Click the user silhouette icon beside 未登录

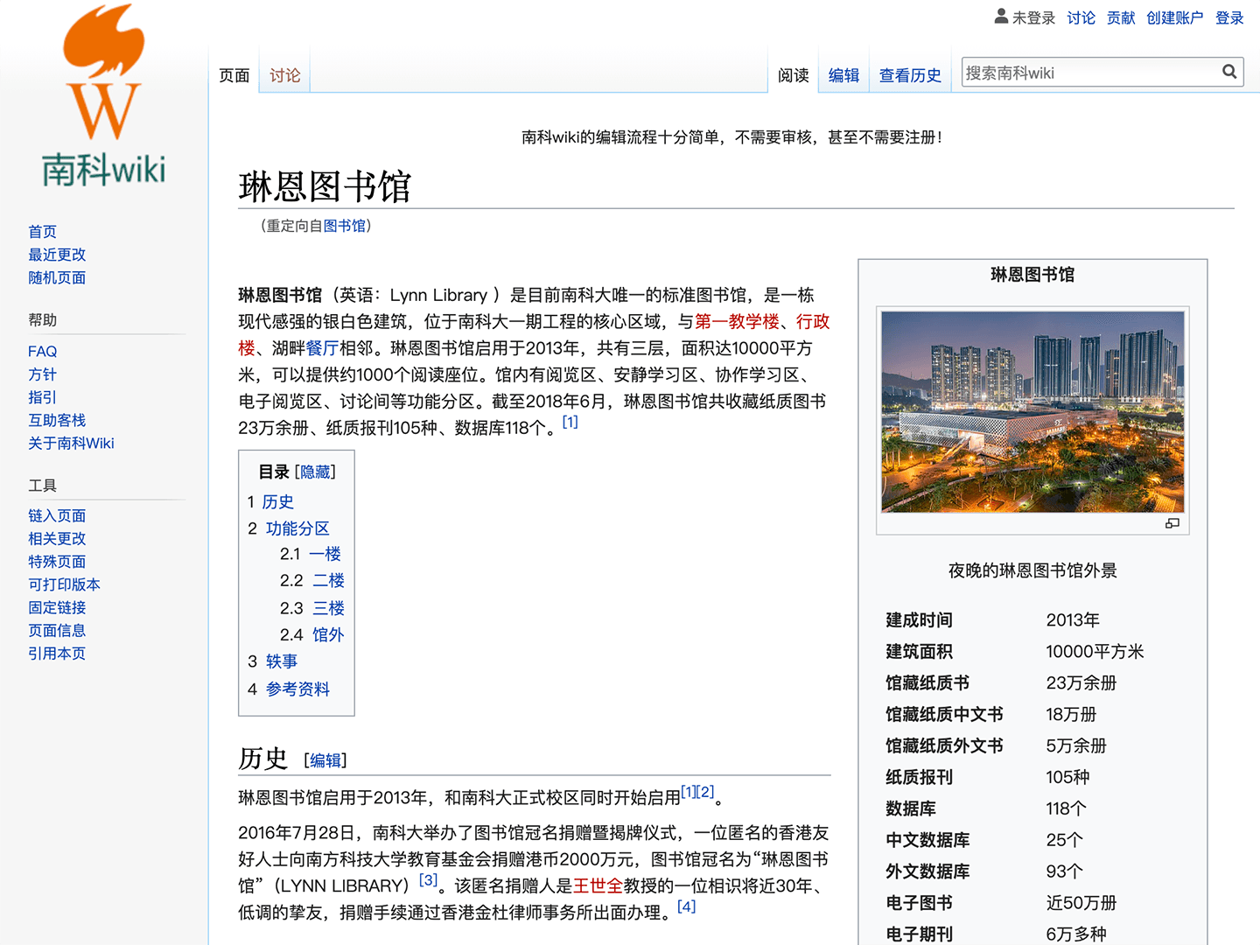[x=1000, y=16]
